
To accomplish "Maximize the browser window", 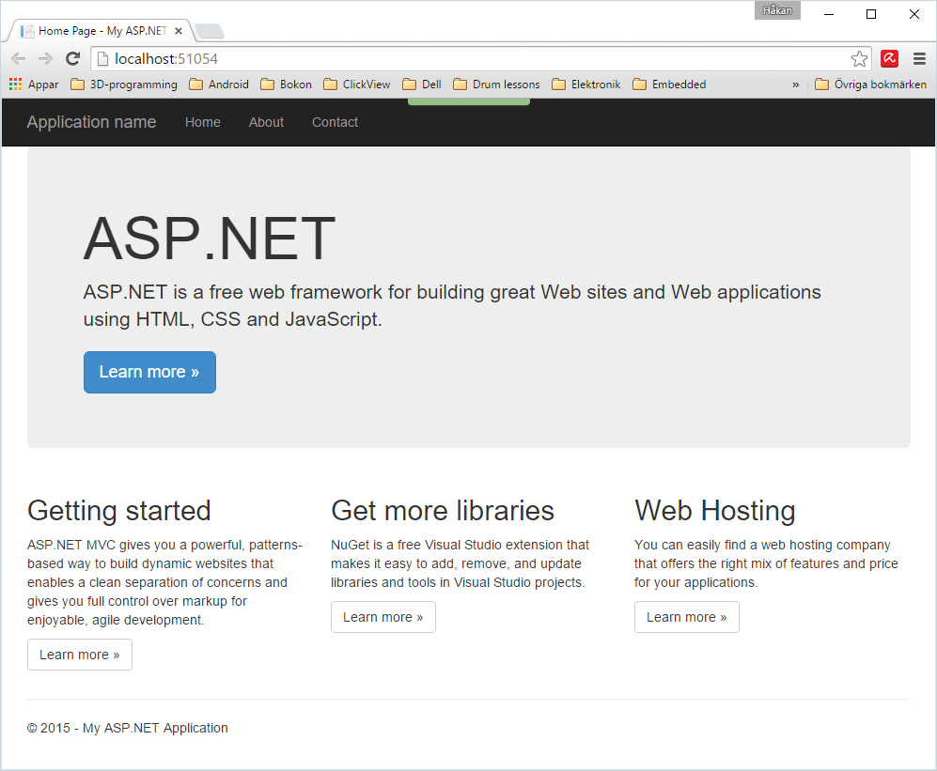I will tap(871, 14).
